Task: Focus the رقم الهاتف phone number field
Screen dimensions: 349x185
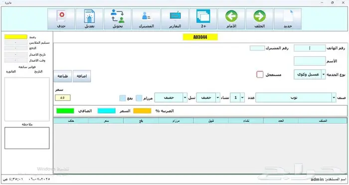Action: pyautogui.click(x=310, y=48)
